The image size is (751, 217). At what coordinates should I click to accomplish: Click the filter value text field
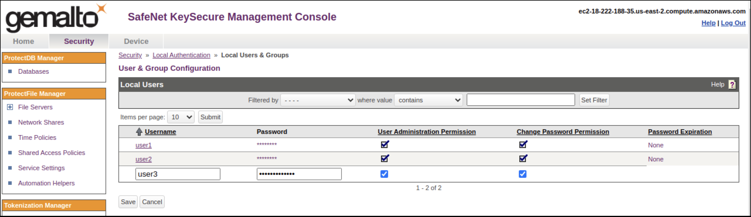[x=520, y=100]
